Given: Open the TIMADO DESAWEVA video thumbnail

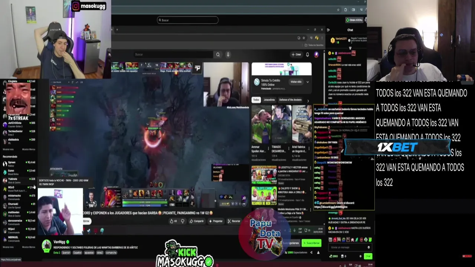Looking at the screenshot, I should 281,124.
